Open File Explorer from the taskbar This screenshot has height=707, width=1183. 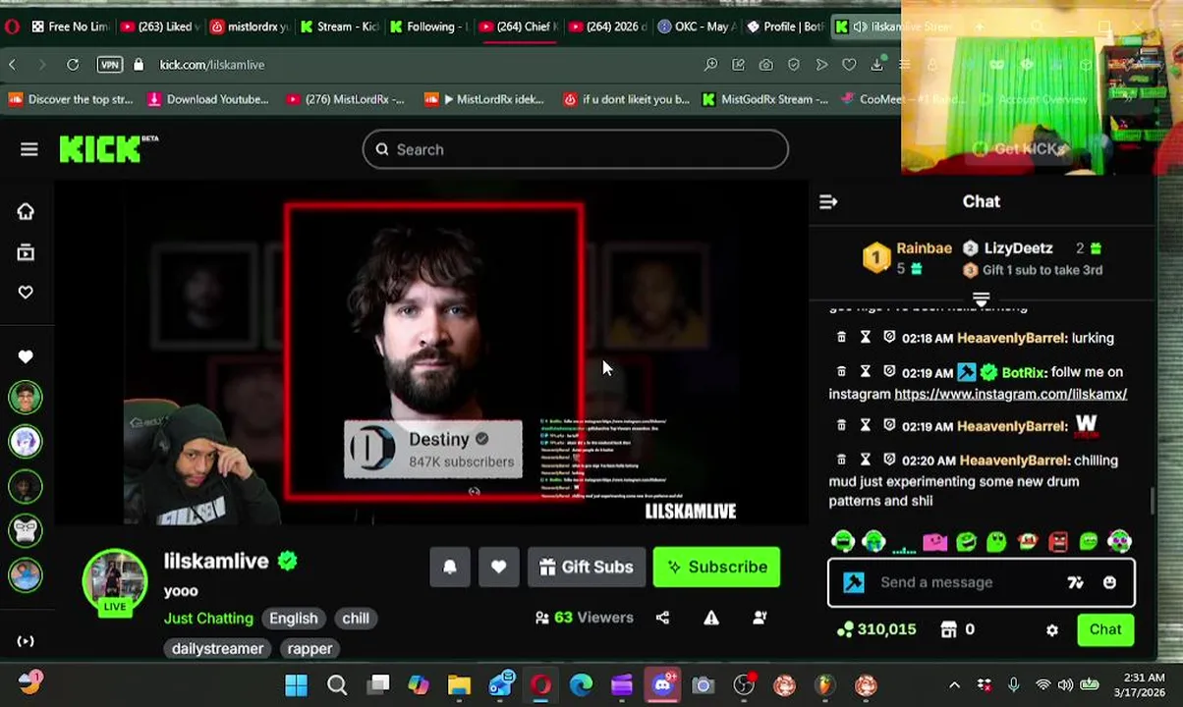459,684
